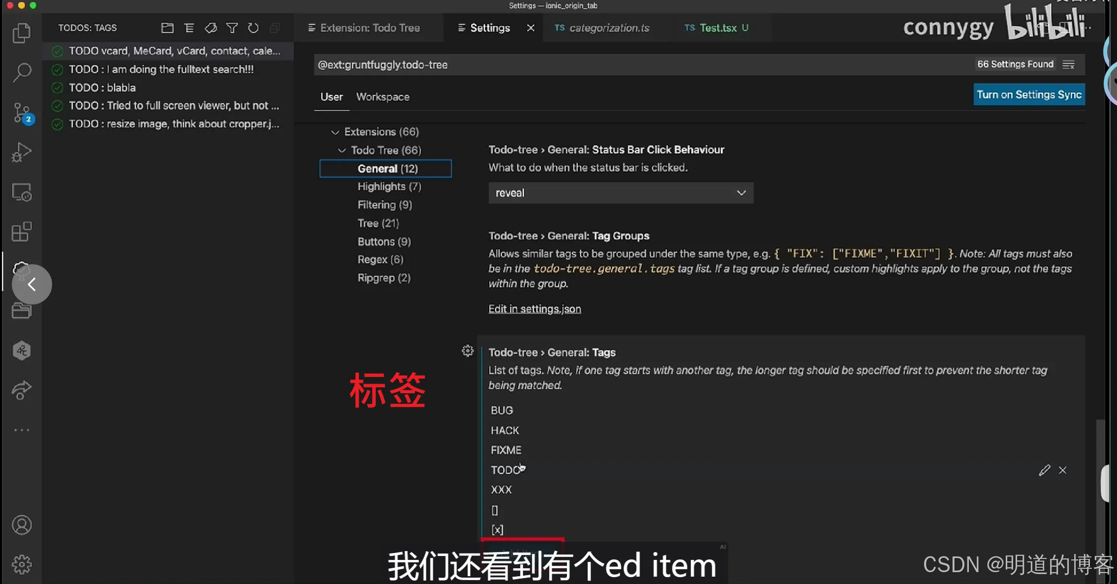The image size is (1117, 584).
Task: Open the 'Edit in settings.json' link
Action: [534, 309]
